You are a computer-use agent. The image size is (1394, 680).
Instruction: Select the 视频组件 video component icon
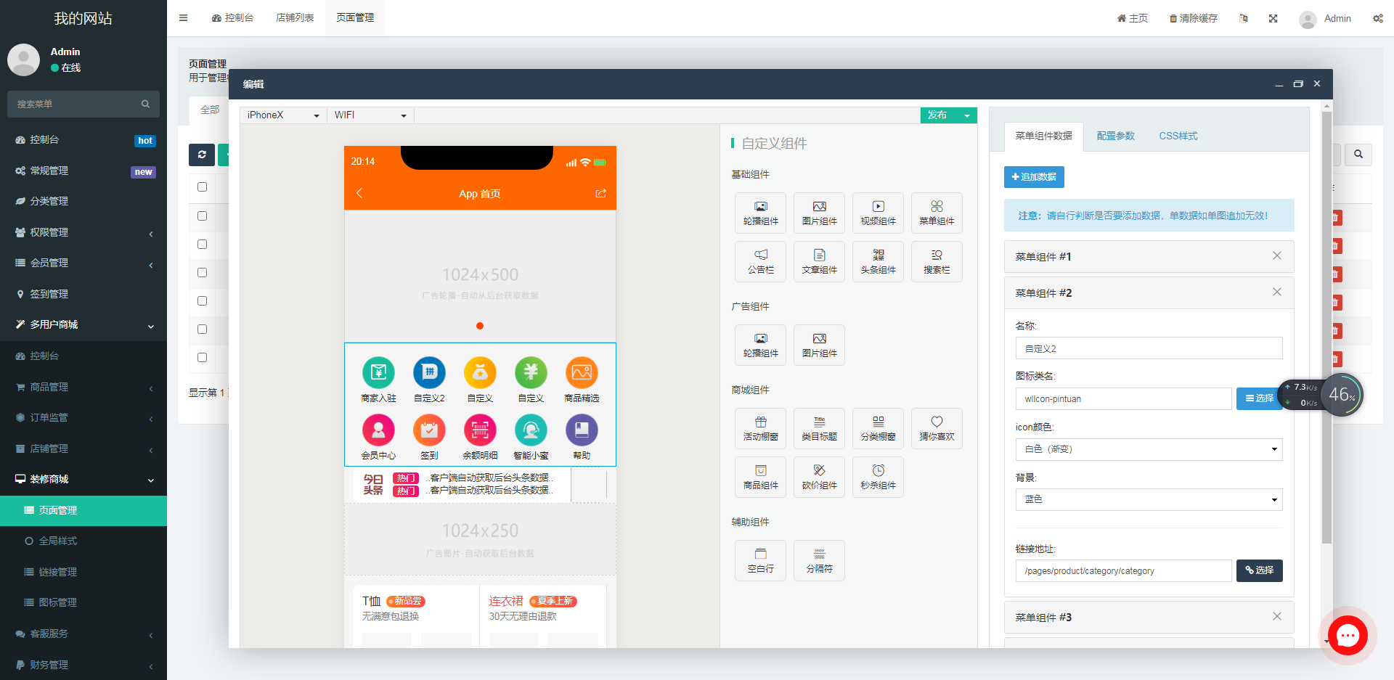click(878, 213)
